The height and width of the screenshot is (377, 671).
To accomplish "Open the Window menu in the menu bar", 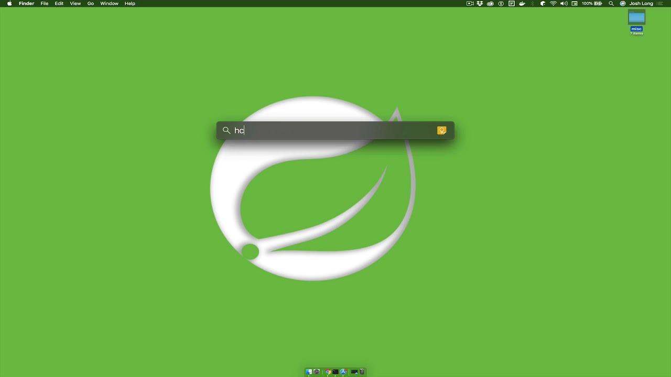I will [x=109, y=4].
